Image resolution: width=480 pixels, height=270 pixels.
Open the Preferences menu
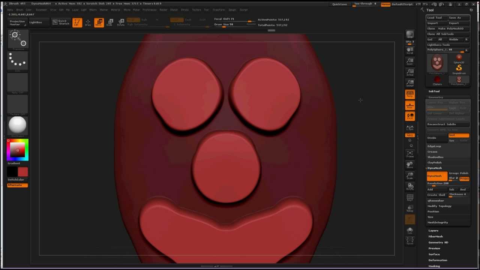point(150,10)
